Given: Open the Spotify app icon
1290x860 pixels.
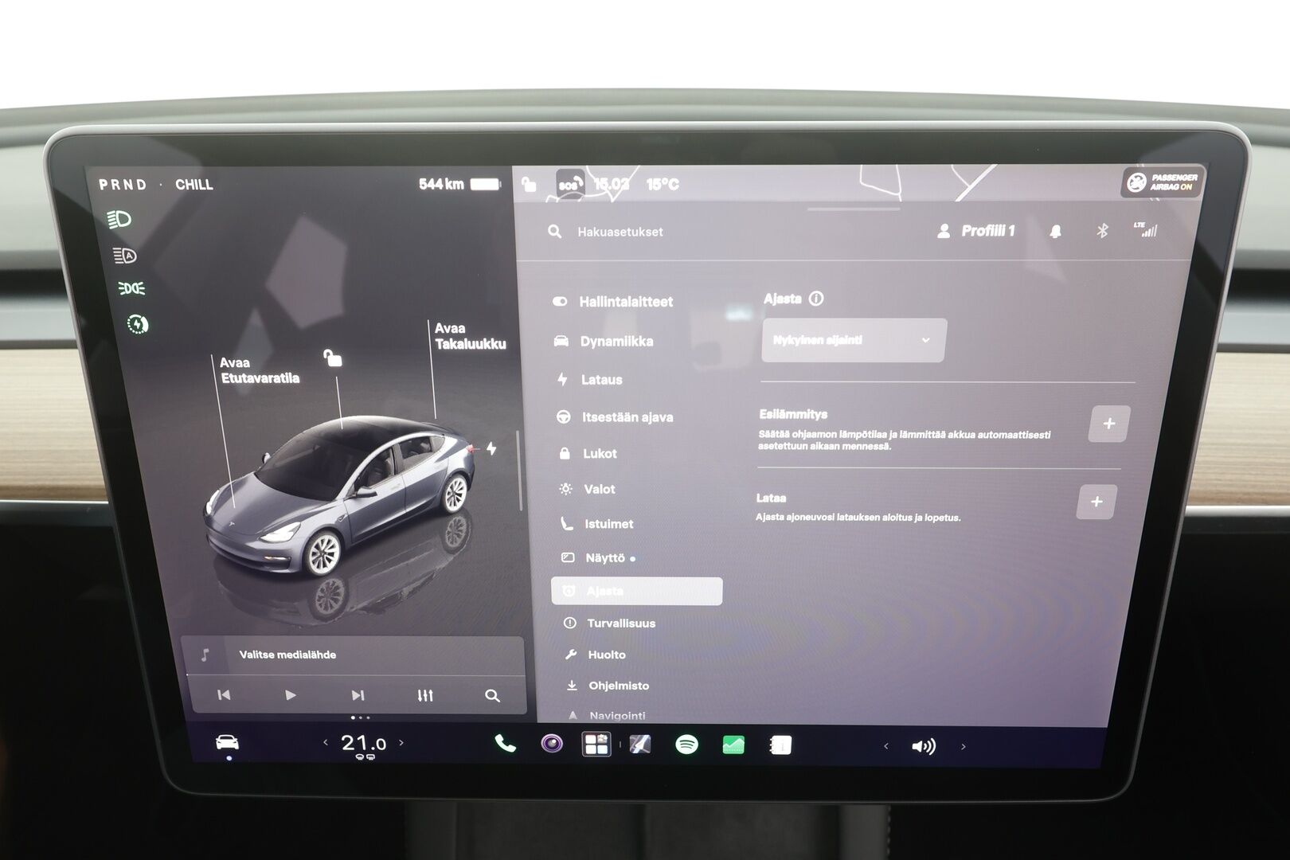Looking at the screenshot, I should pos(686,745).
